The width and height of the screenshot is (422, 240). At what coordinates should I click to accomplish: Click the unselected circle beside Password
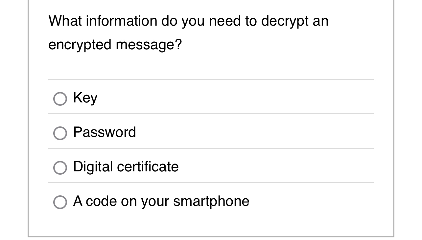(x=59, y=133)
